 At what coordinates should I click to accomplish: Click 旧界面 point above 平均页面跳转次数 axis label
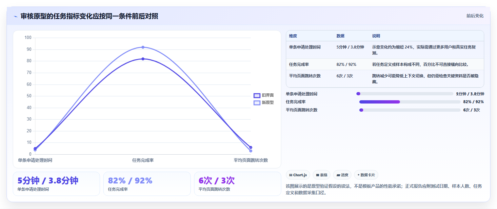(x=251, y=147)
